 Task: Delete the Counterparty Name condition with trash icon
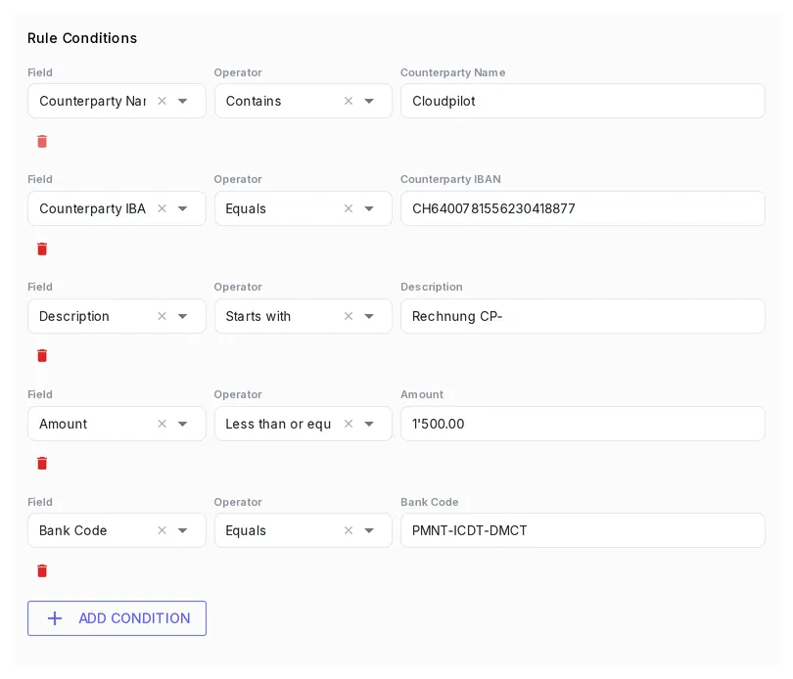click(x=42, y=142)
